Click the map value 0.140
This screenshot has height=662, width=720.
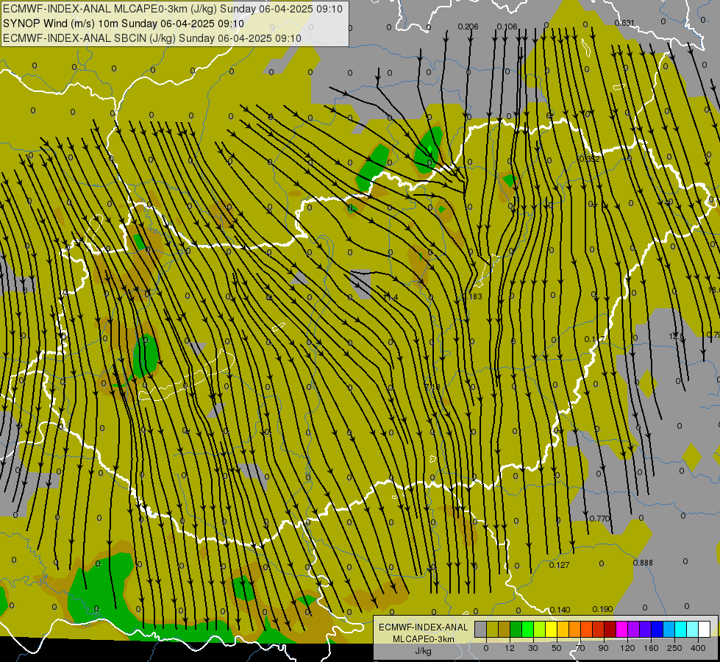[560, 610]
